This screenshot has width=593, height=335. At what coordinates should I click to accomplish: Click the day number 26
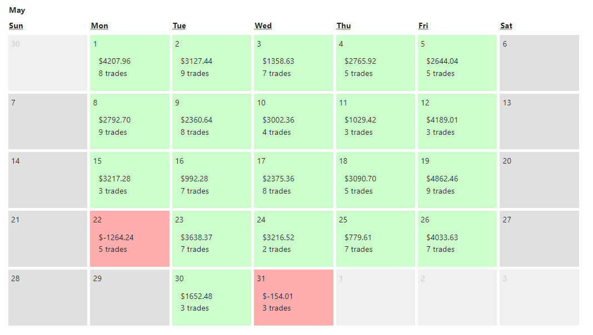[425, 220]
